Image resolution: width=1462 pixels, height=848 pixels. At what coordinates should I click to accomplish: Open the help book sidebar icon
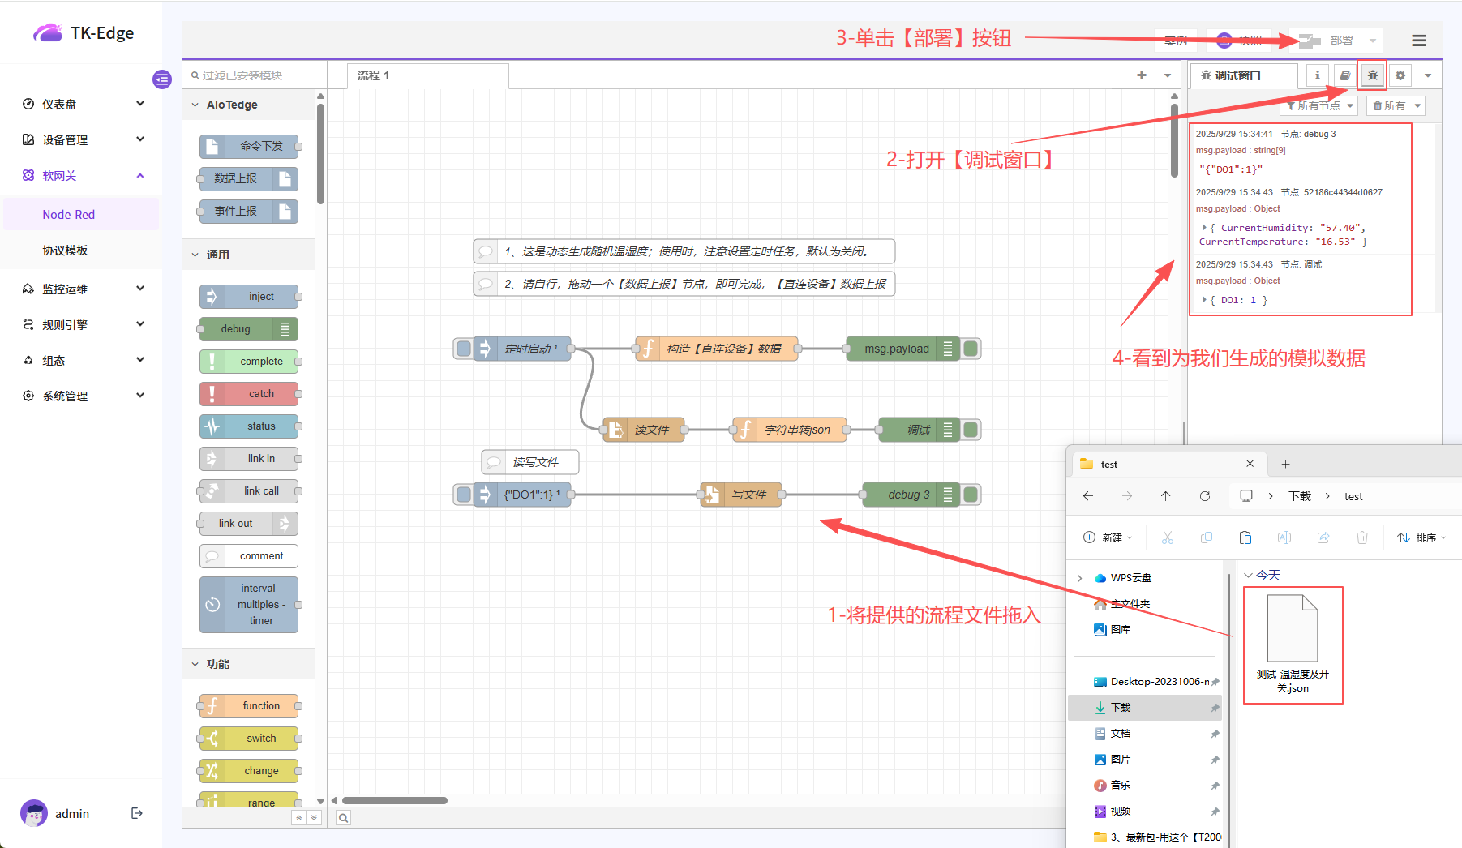1344,75
